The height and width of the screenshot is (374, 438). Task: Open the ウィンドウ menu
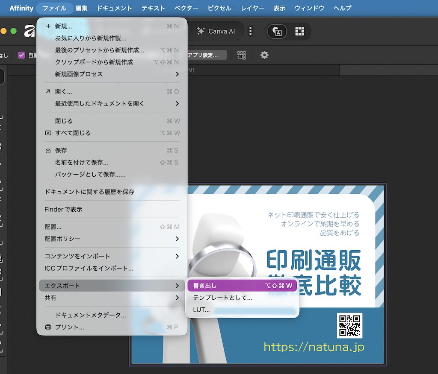click(309, 8)
